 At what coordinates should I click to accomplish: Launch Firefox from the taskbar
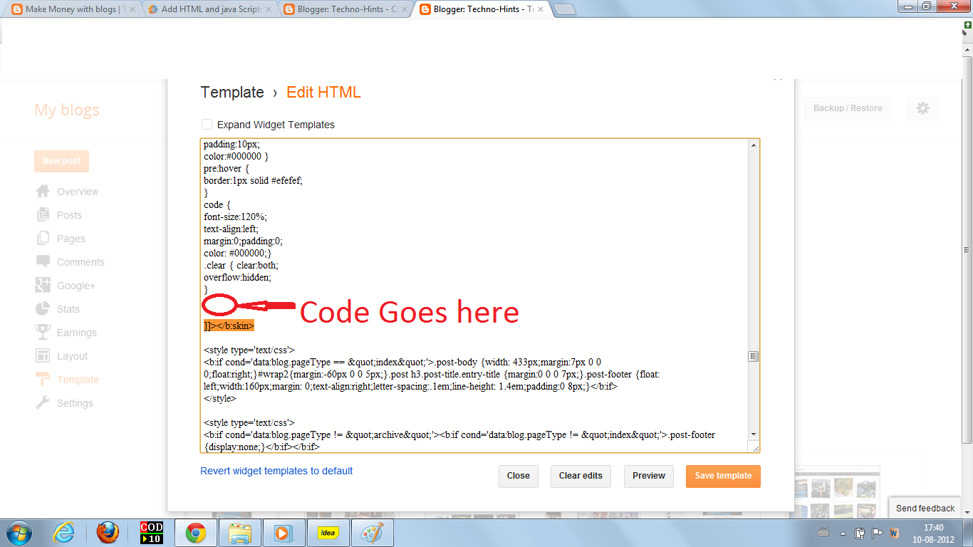pyautogui.click(x=108, y=533)
